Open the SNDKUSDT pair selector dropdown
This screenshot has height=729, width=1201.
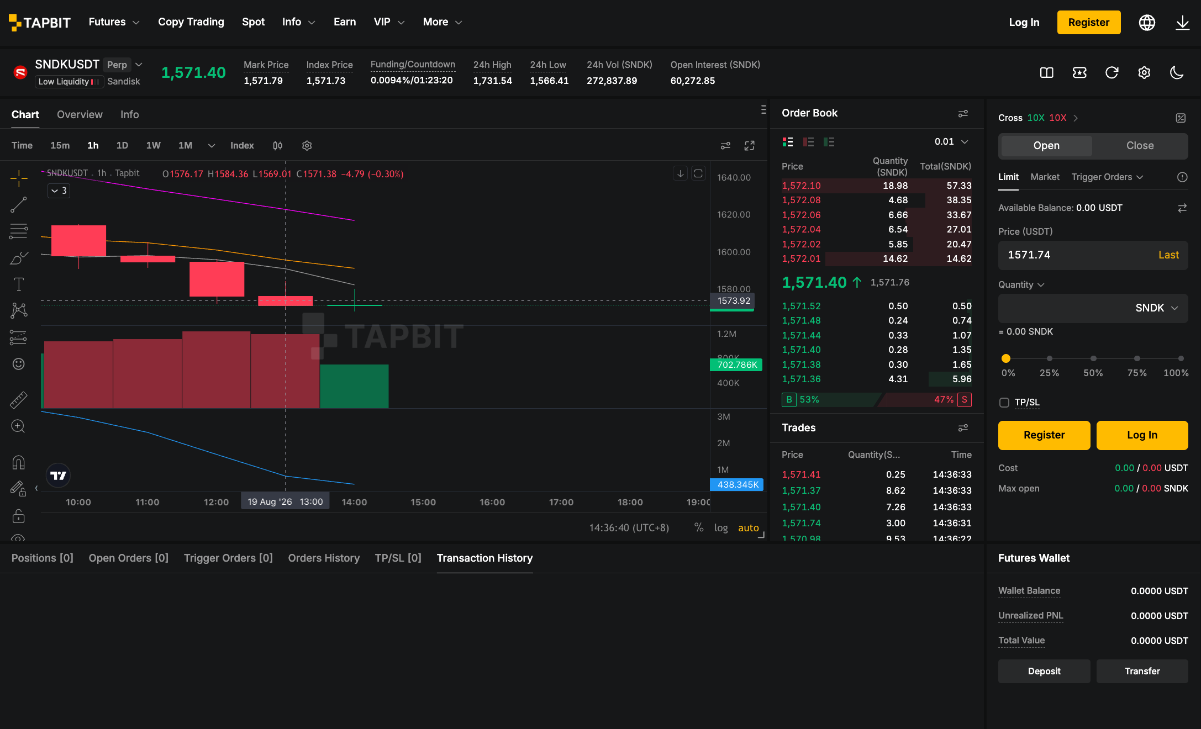[139, 65]
